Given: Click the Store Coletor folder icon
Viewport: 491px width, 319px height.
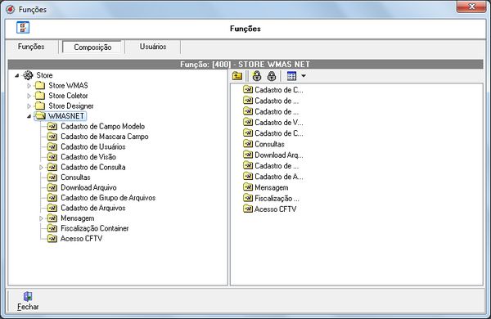Looking at the screenshot, I should pyautogui.click(x=40, y=96).
